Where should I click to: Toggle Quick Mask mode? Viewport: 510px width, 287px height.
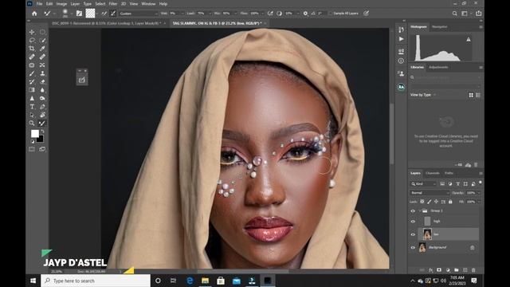[x=32, y=149]
